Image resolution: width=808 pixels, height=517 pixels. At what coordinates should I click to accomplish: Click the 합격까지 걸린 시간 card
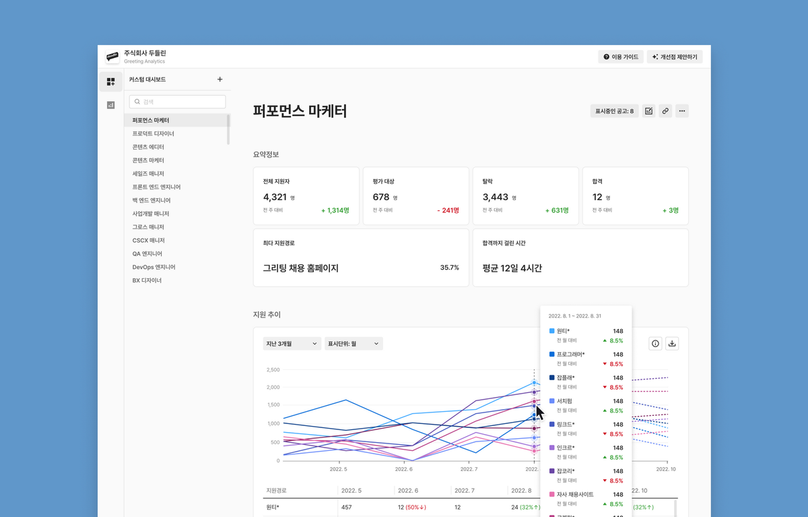pos(580,257)
